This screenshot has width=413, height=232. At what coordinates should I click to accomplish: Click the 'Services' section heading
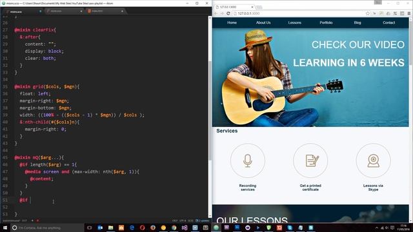(227, 131)
